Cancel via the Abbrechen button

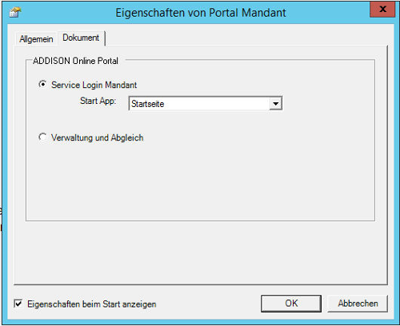[358, 303]
